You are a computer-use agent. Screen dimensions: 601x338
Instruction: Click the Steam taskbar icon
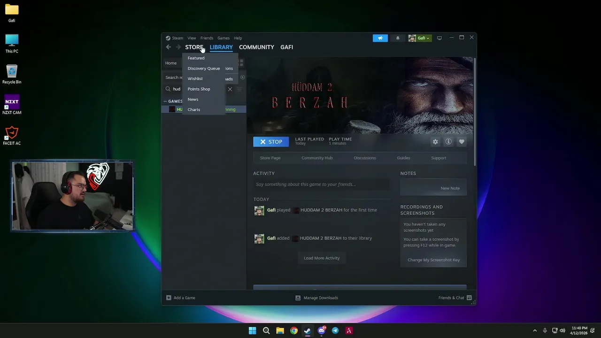[x=308, y=330]
